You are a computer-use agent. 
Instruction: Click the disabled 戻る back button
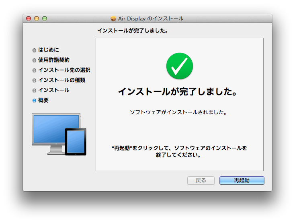[201, 180]
